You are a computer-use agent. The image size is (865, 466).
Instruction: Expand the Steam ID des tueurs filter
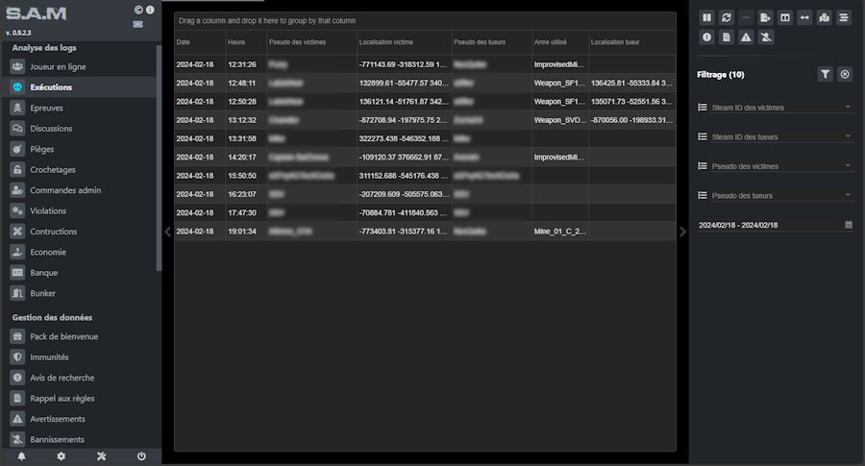(x=774, y=136)
